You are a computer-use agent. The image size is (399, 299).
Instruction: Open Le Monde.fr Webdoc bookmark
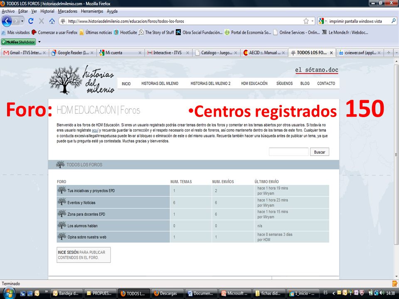[345, 32]
